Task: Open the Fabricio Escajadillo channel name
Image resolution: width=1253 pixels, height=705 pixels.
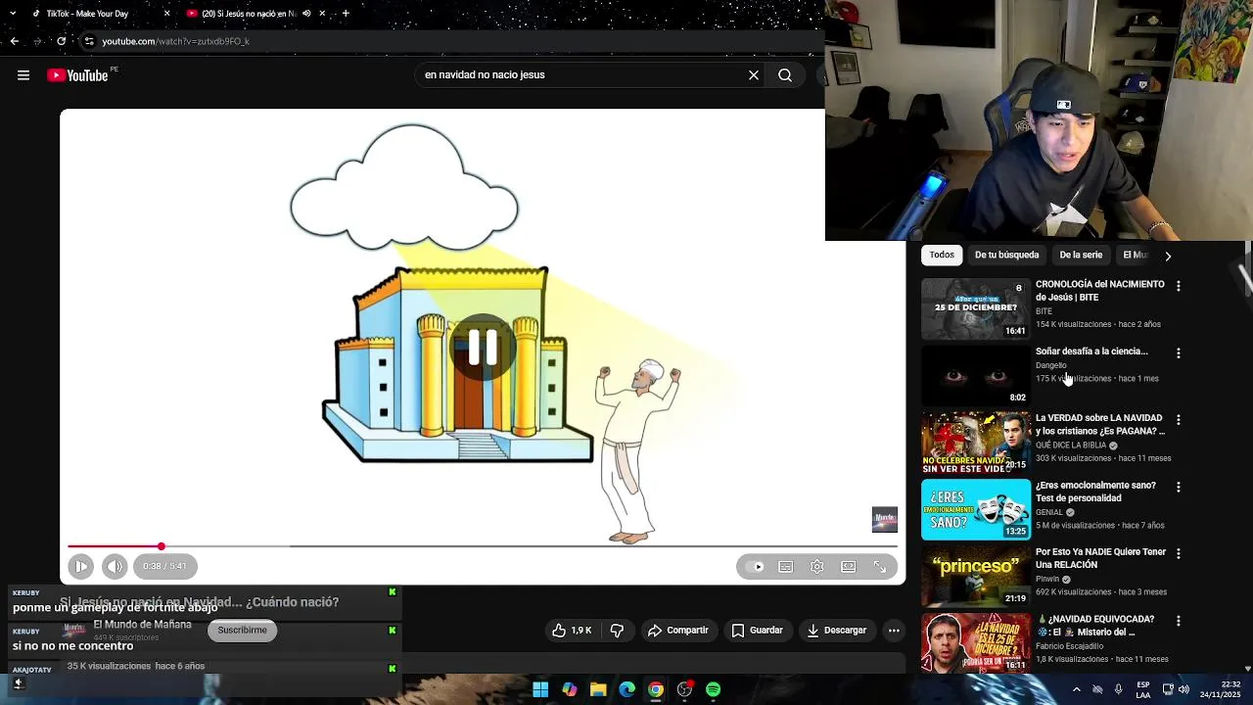Action: point(1070,646)
